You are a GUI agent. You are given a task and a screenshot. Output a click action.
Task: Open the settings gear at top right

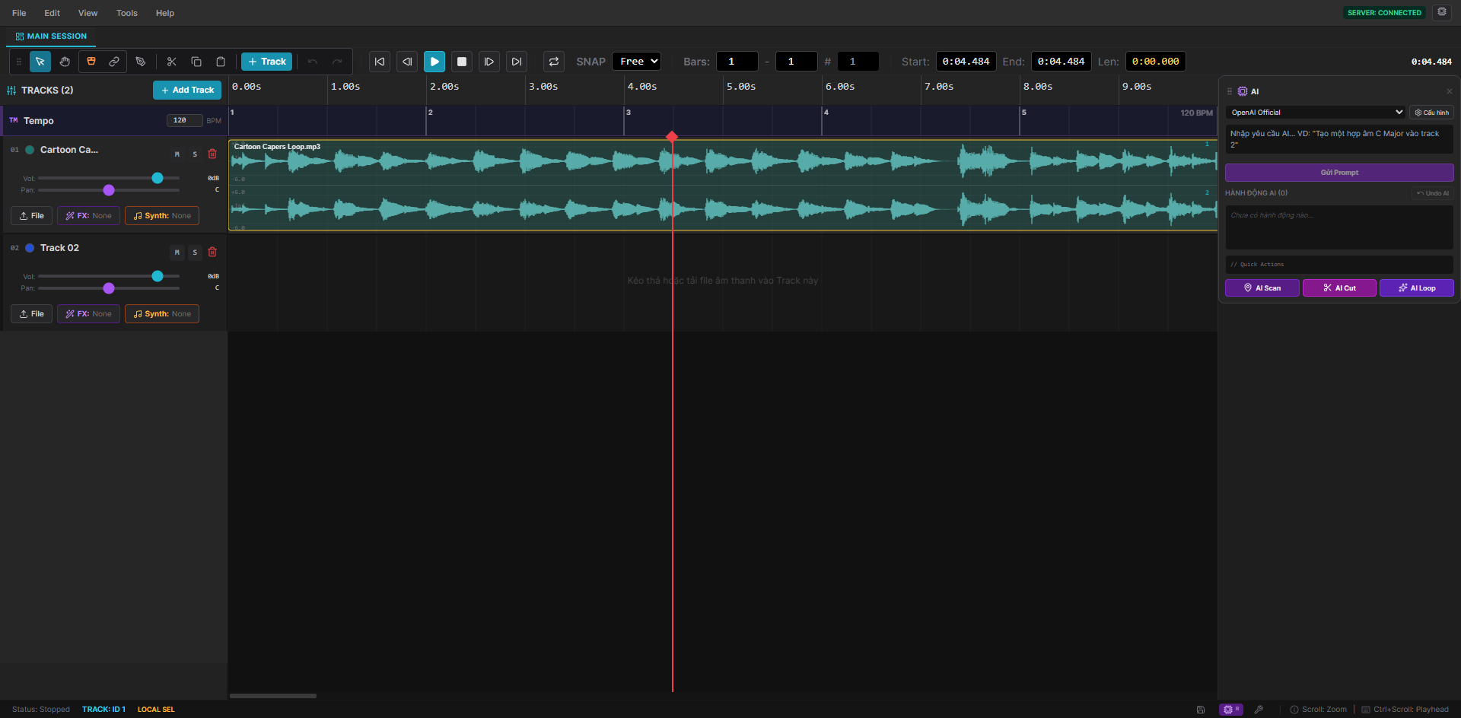point(1442,12)
